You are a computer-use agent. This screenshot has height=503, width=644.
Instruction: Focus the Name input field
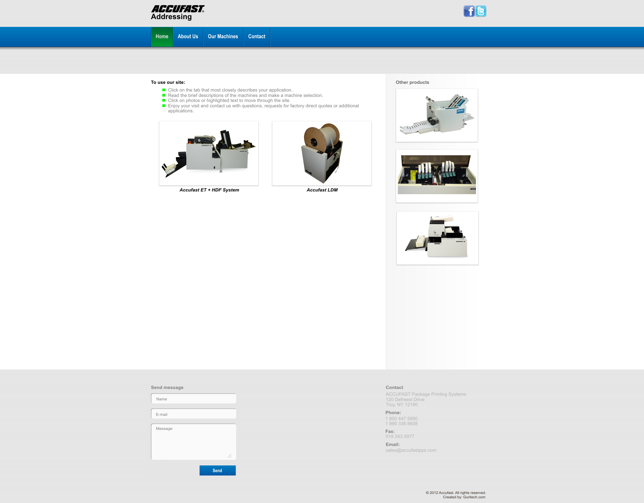click(x=194, y=399)
